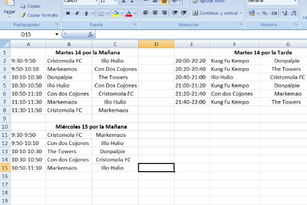
Task: Click the insert function fx icon
Action: (90, 34)
